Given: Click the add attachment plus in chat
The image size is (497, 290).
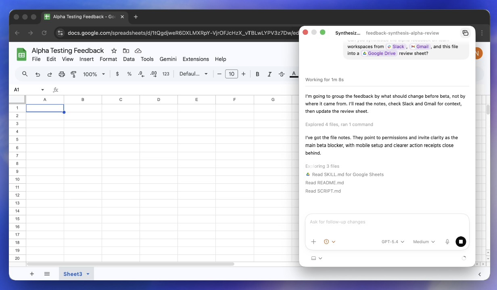Looking at the screenshot, I should click(x=313, y=242).
